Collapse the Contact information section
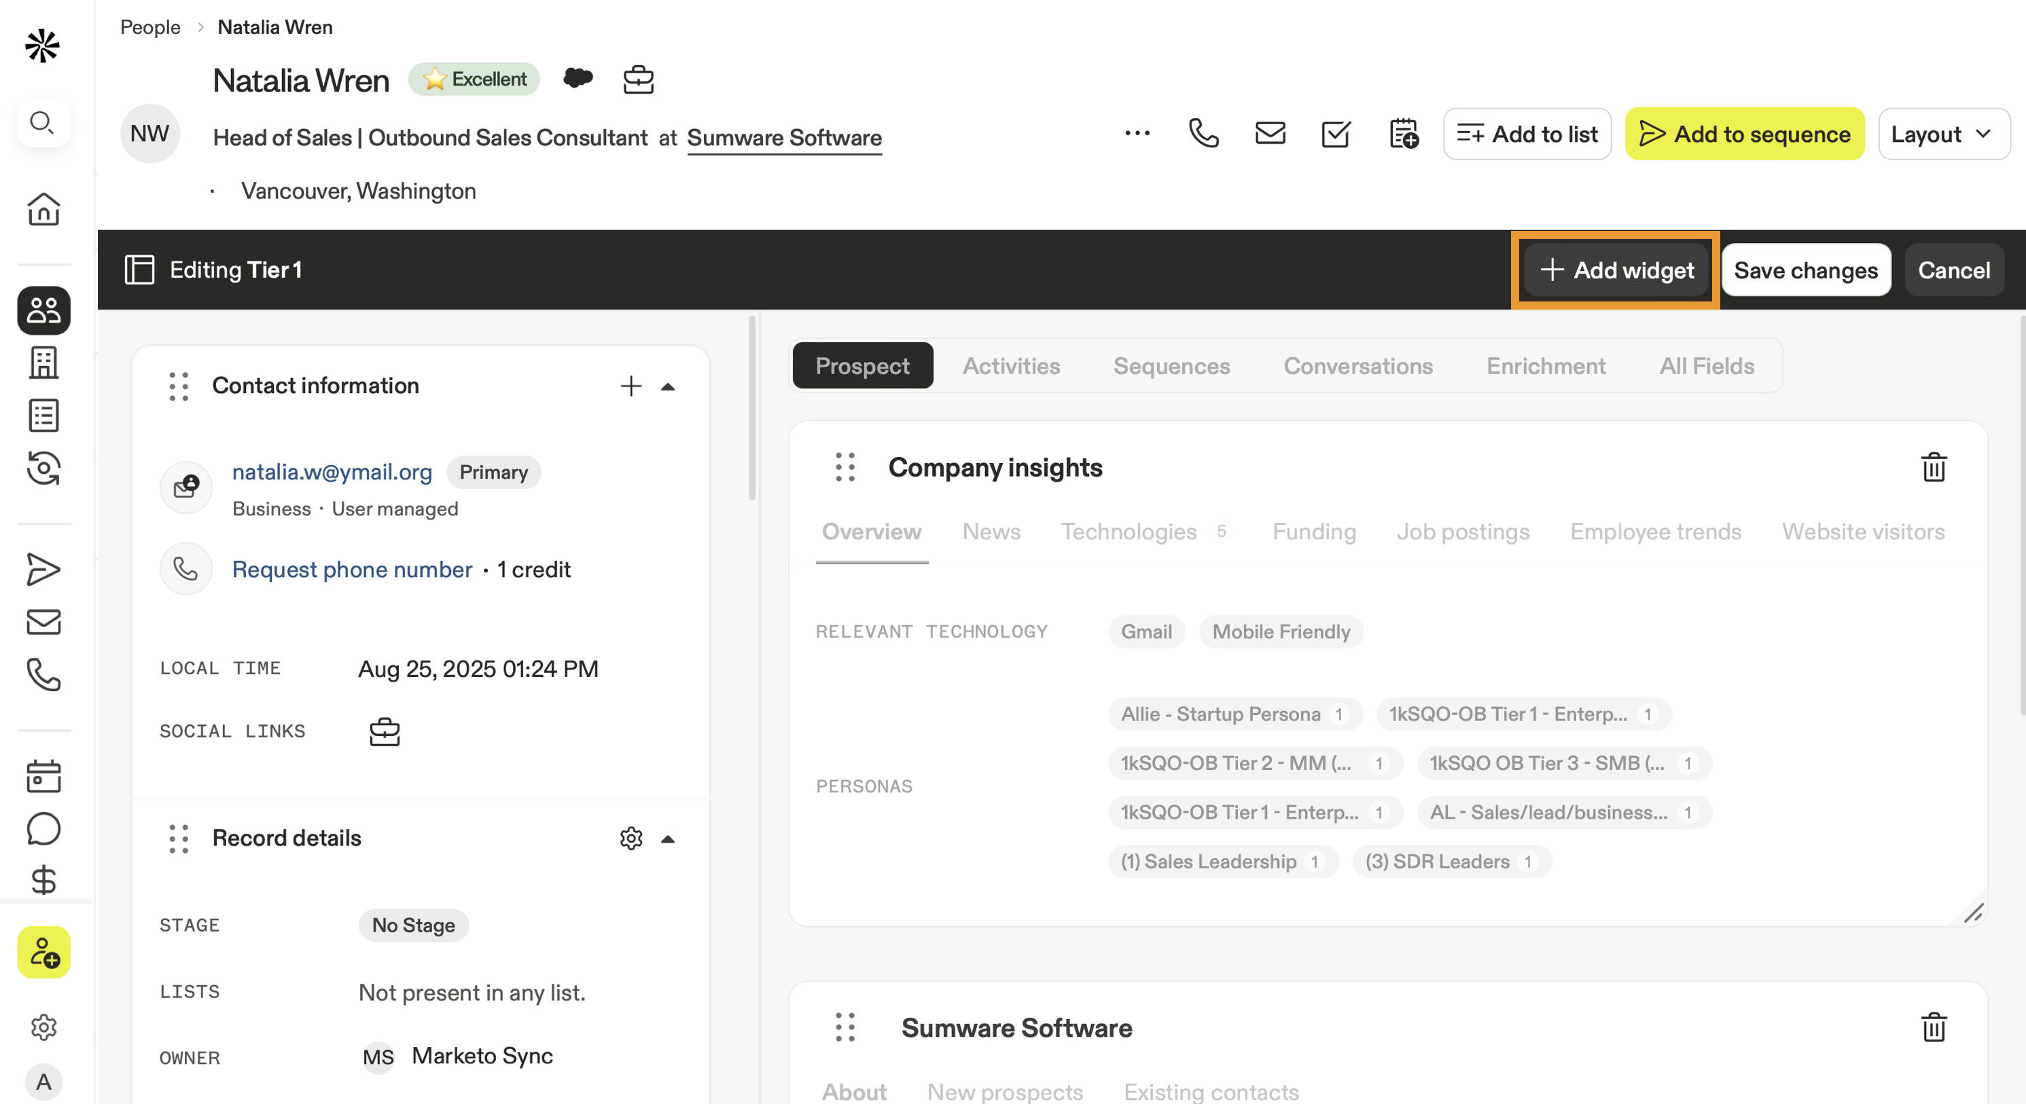2026x1104 pixels. pos(668,386)
